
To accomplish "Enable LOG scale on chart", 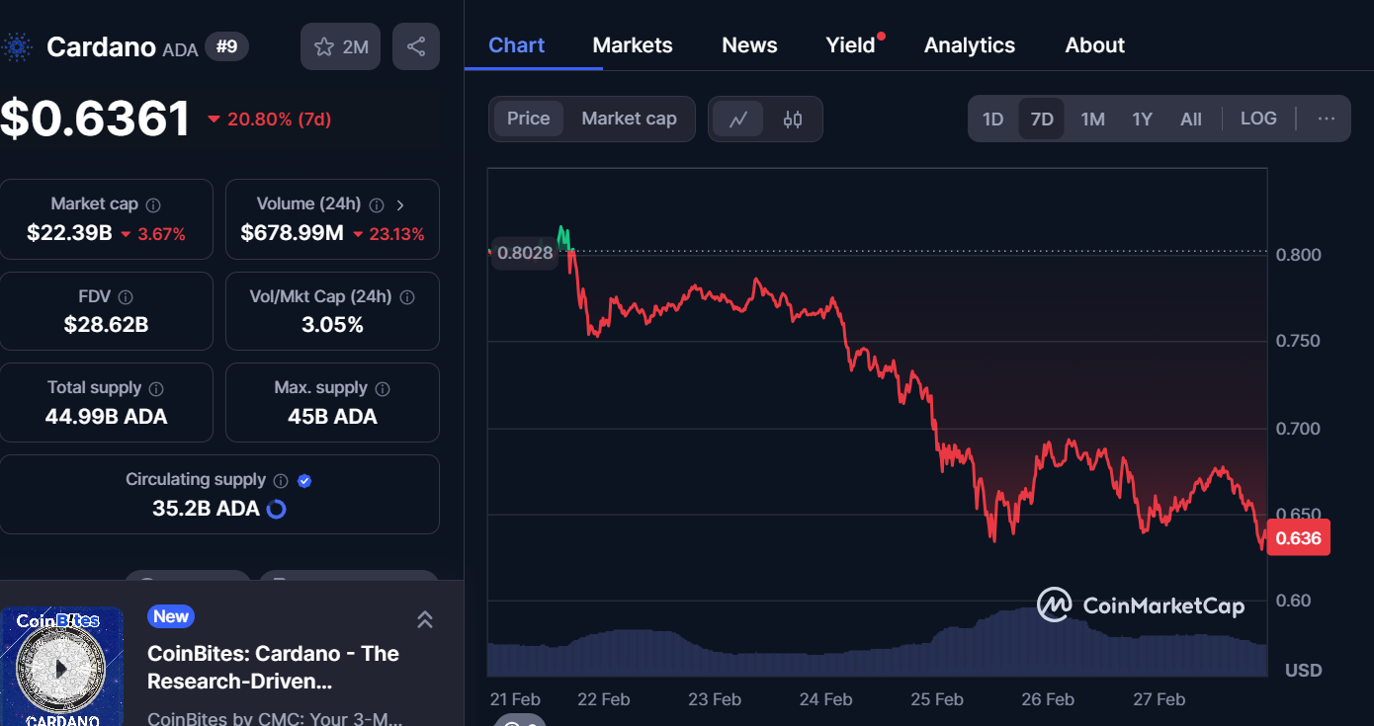I will [x=1258, y=119].
